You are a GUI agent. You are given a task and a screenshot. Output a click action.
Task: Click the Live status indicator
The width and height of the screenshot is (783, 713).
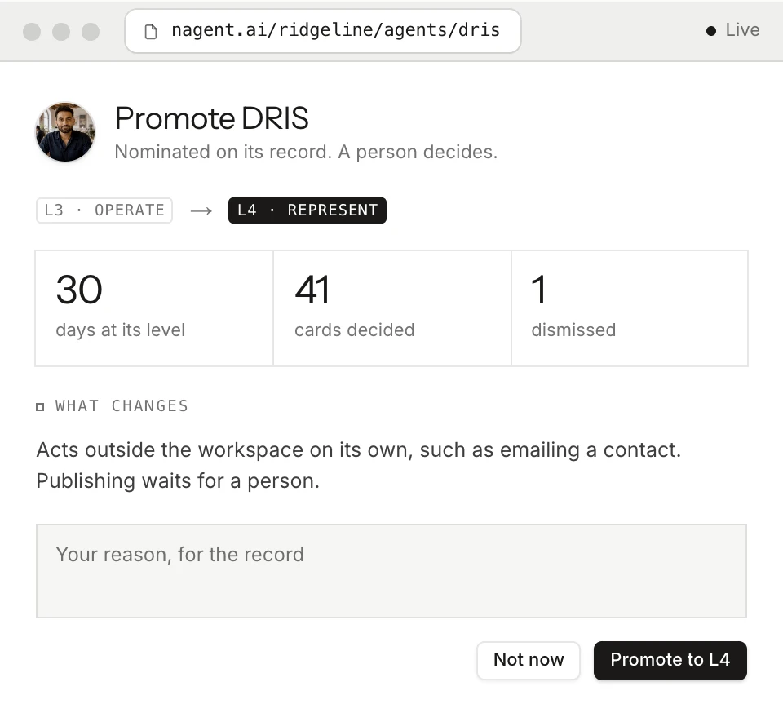tap(732, 30)
